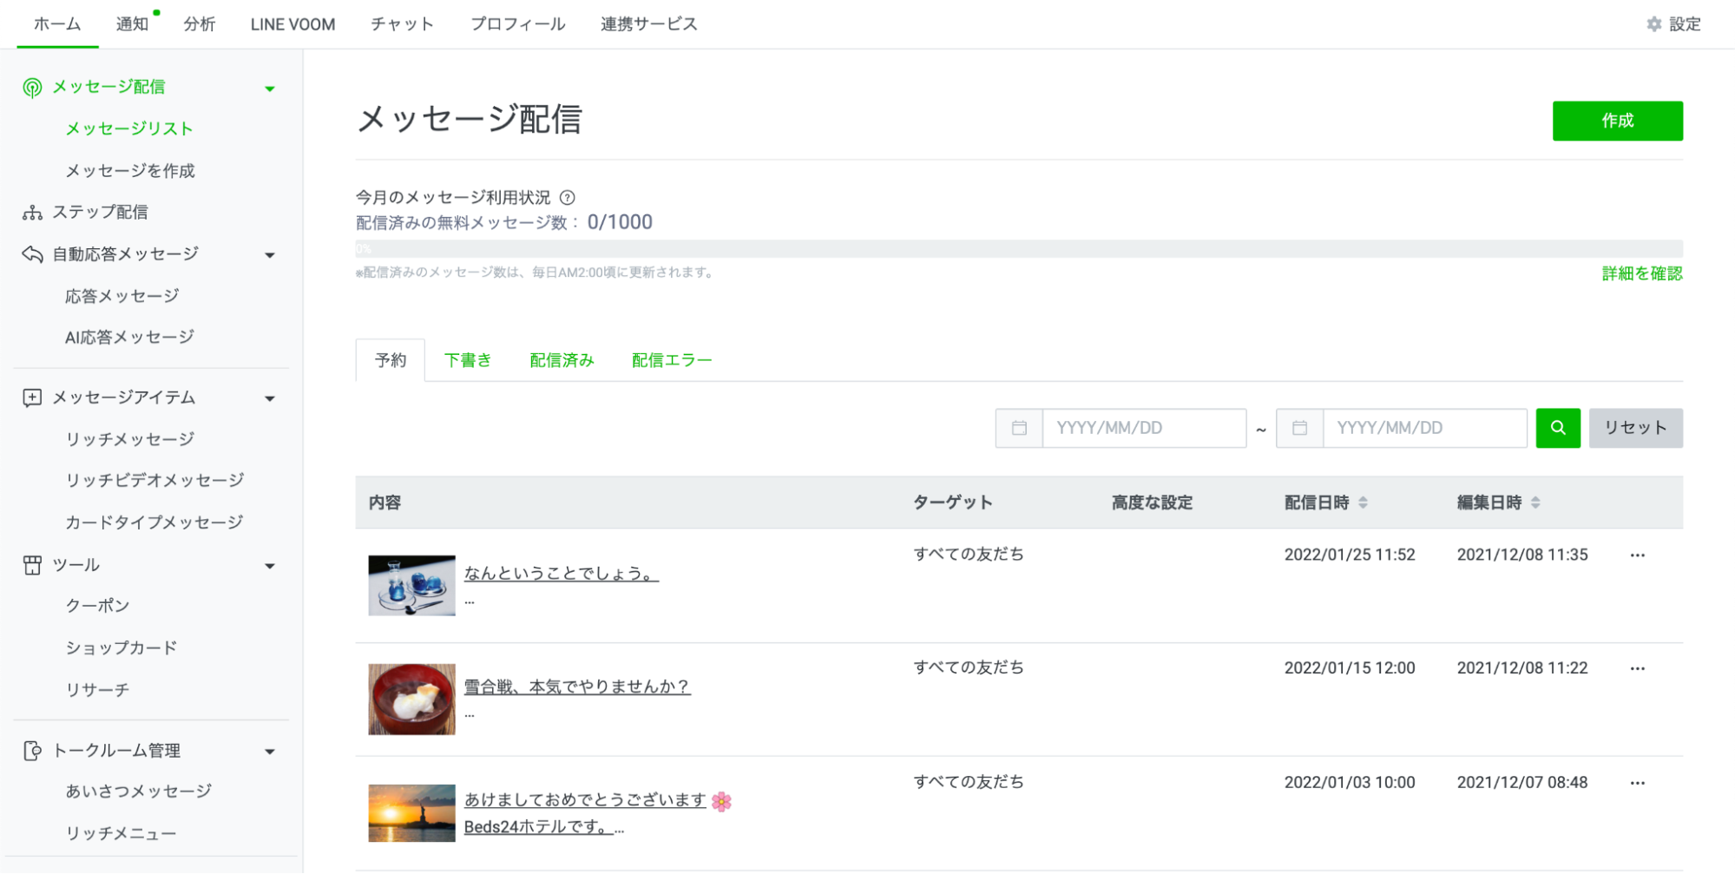
Task: Open the 分析 top menu tab
Action: pyautogui.click(x=199, y=24)
